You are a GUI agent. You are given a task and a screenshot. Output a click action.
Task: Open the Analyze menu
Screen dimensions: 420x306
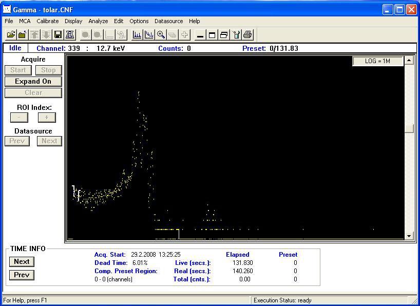[x=98, y=21]
